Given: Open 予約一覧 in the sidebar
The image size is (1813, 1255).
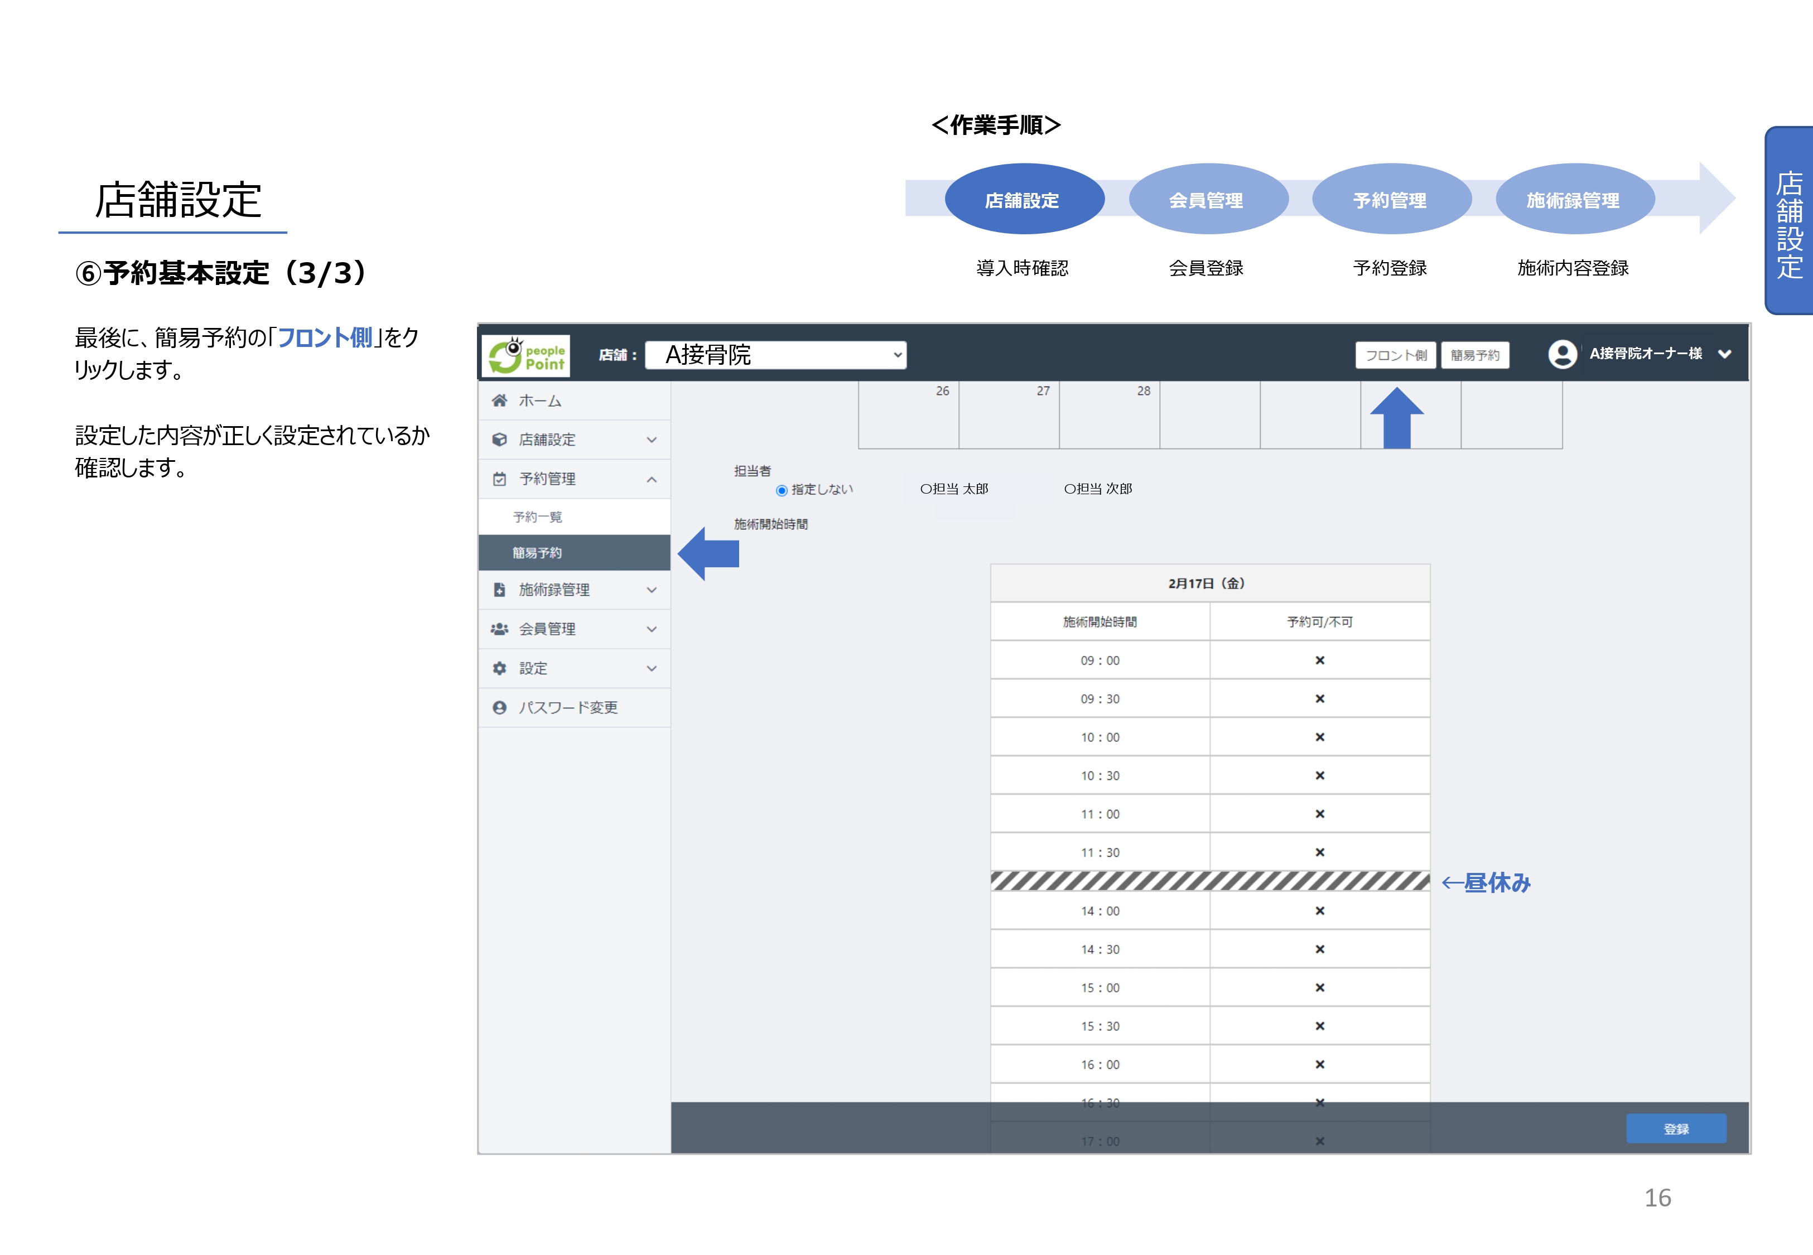Looking at the screenshot, I should coord(538,517).
